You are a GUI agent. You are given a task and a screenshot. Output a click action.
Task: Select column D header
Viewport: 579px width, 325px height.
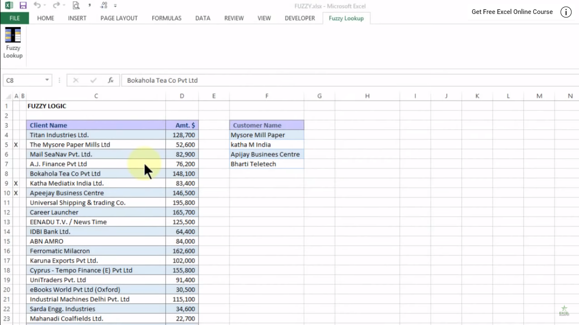point(182,96)
